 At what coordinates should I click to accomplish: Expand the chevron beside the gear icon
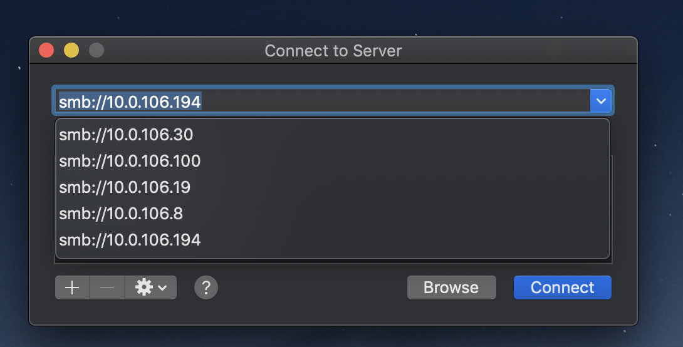pyautogui.click(x=162, y=287)
